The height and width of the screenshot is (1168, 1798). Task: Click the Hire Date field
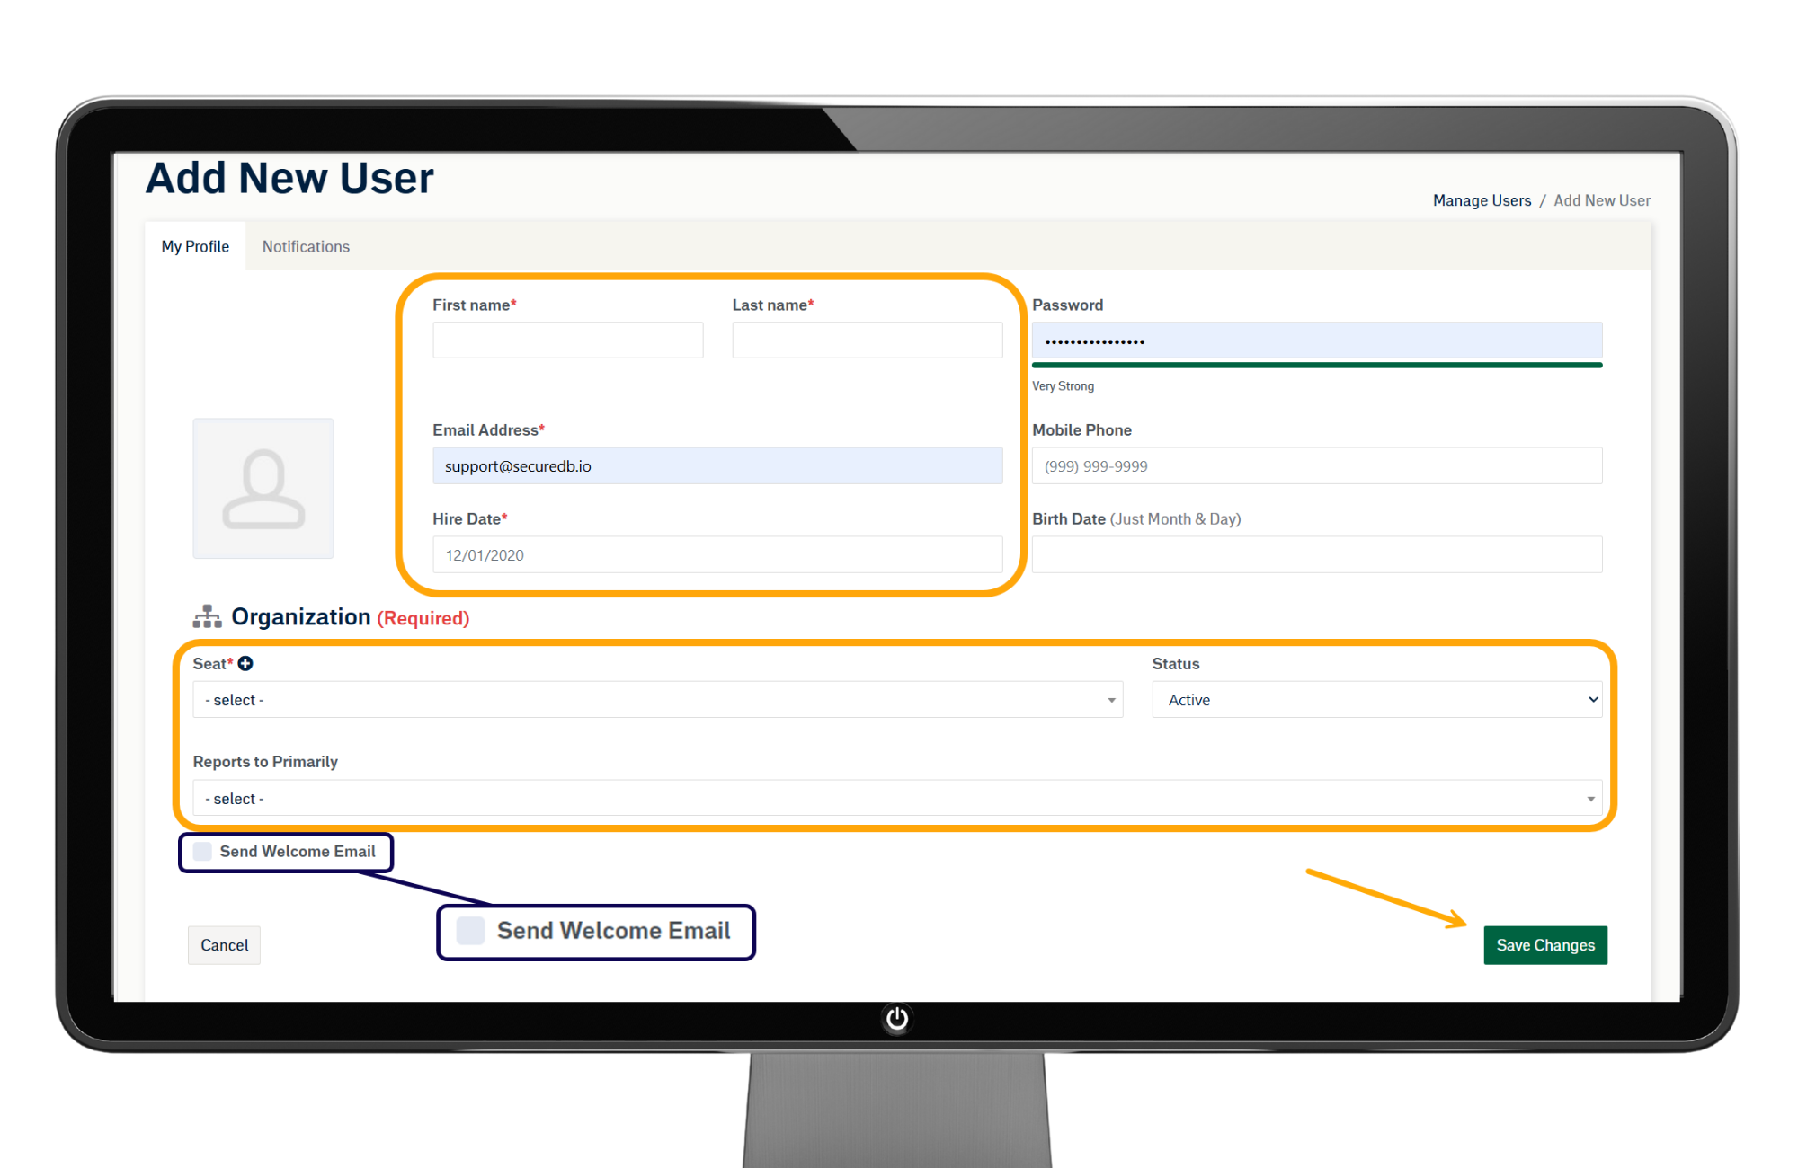(717, 555)
